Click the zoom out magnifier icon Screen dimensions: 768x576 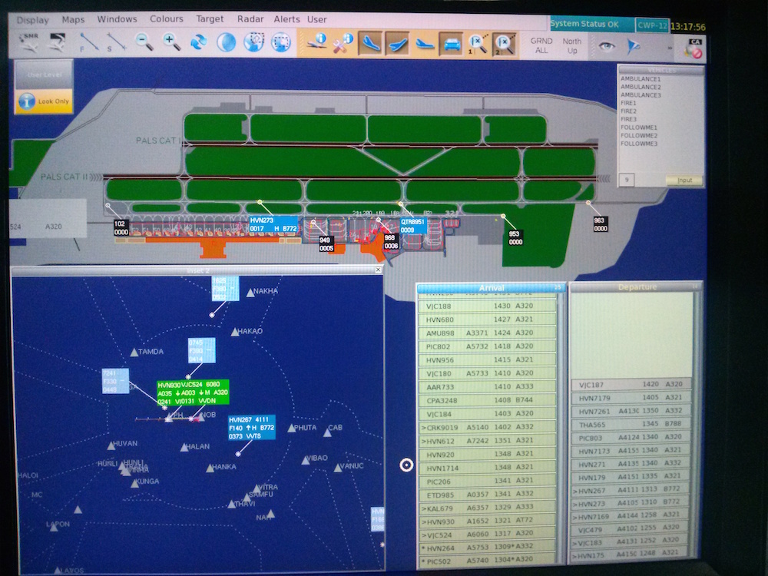tap(144, 43)
